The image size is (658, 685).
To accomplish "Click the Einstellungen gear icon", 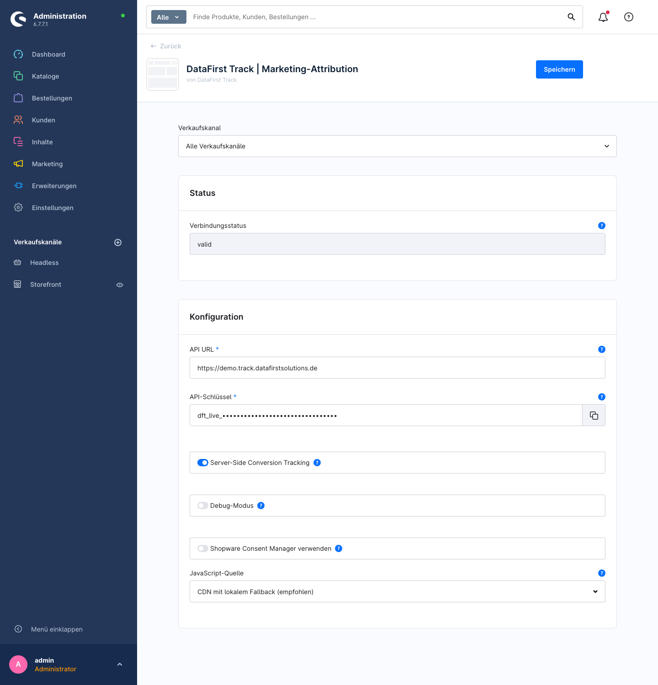I will (x=18, y=208).
